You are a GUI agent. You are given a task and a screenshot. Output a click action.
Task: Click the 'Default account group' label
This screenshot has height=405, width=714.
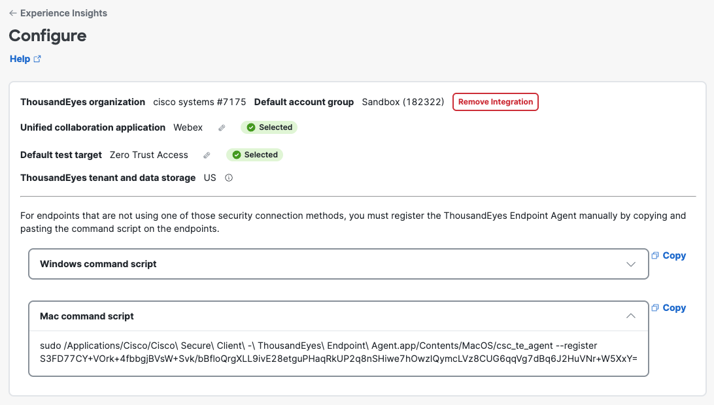[x=304, y=102]
